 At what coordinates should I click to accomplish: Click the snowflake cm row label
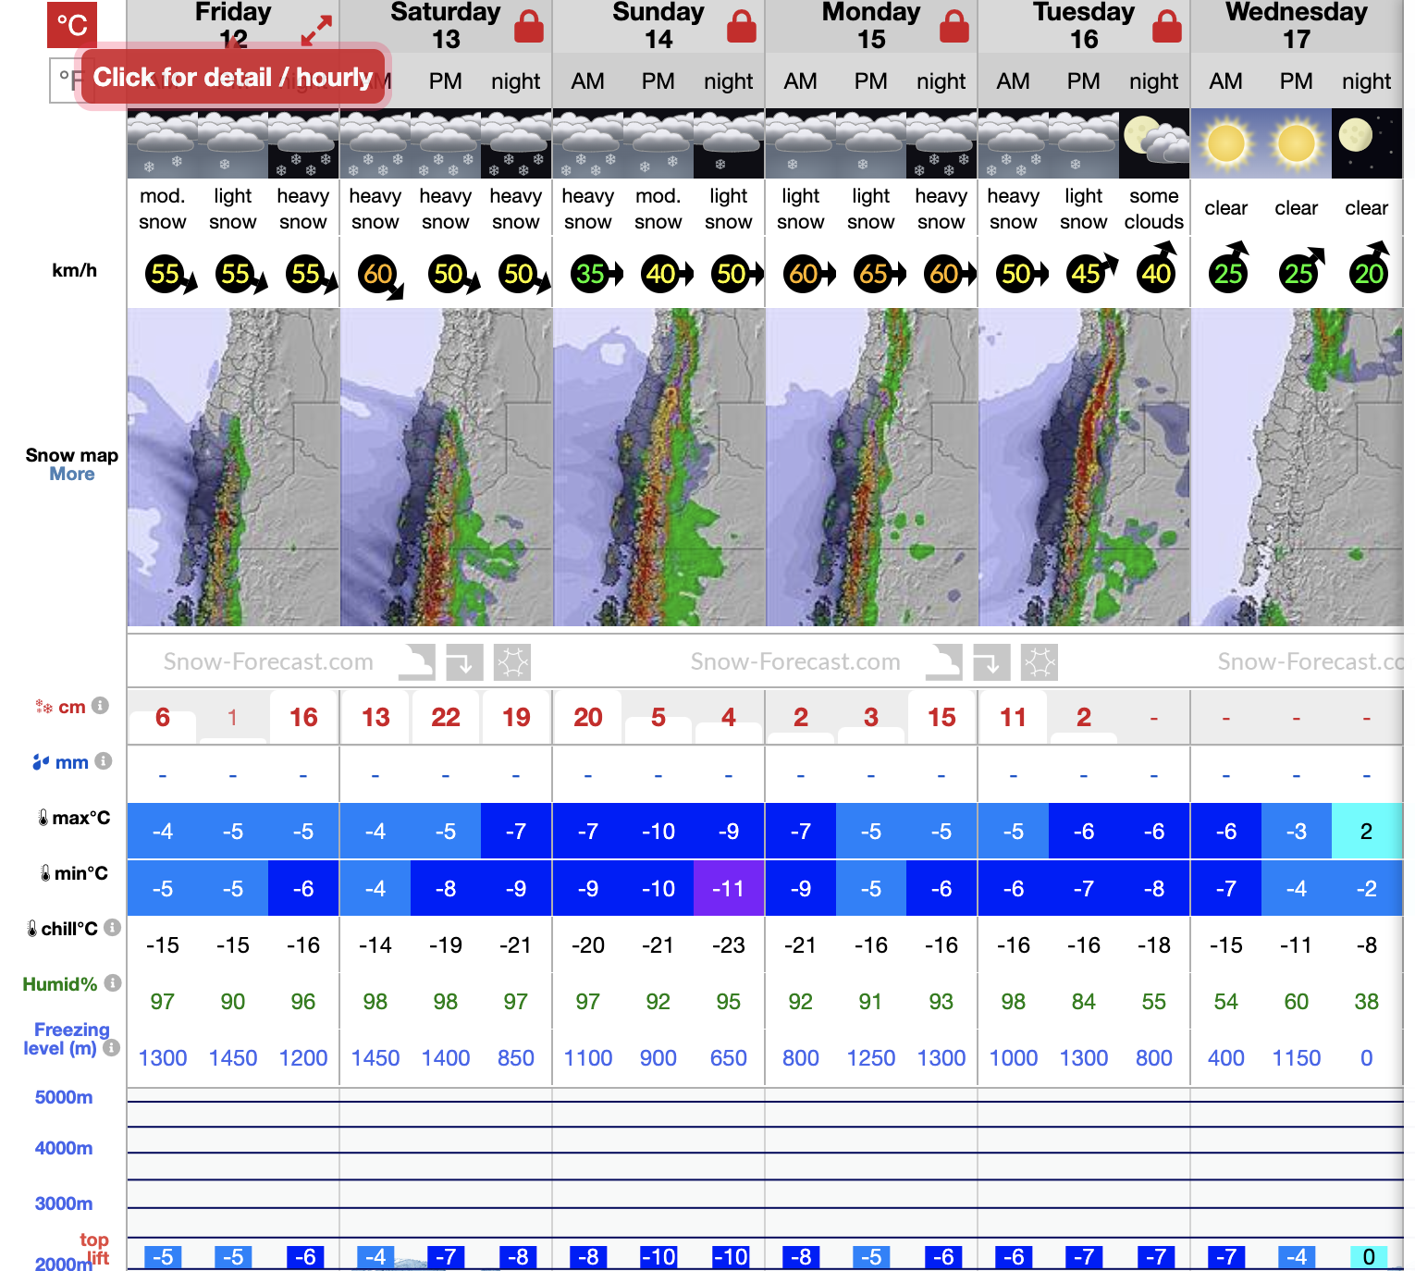click(x=60, y=707)
